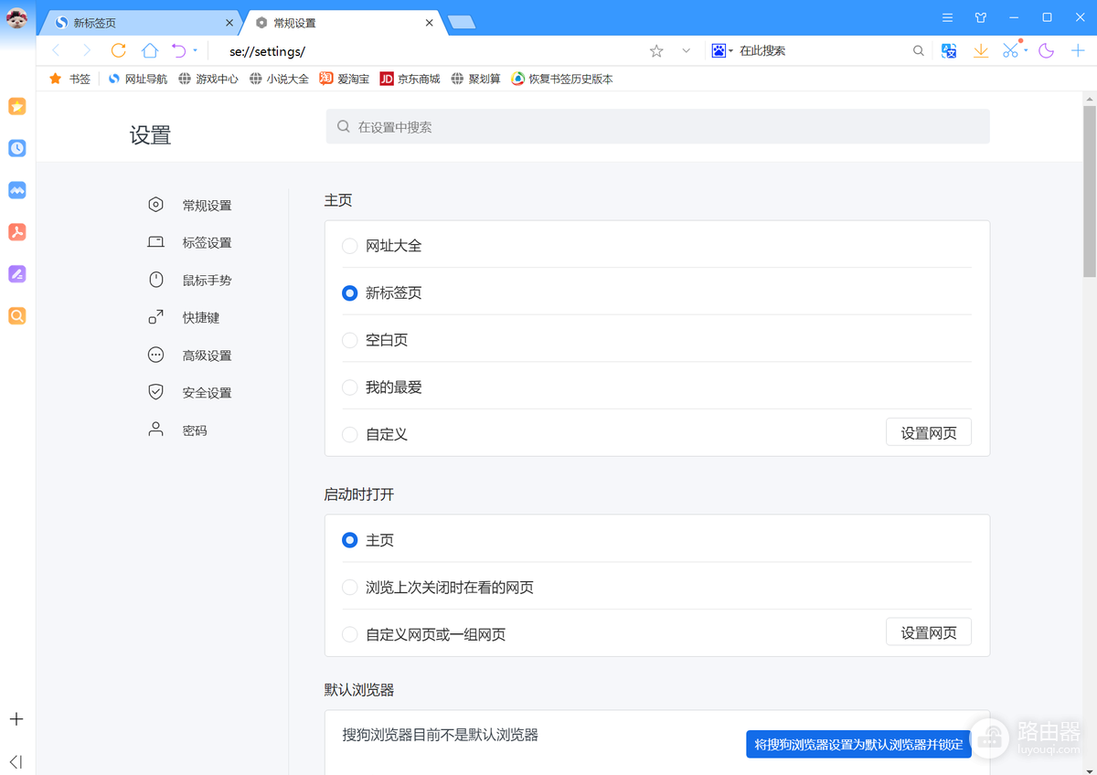Go to the home page icon
This screenshot has width=1097, height=775.
pyautogui.click(x=150, y=51)
